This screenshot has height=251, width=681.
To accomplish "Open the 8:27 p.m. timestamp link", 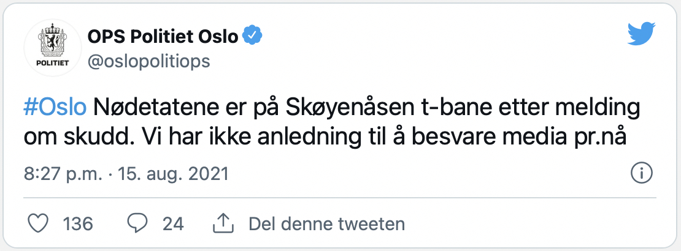I will coord(63,174).
